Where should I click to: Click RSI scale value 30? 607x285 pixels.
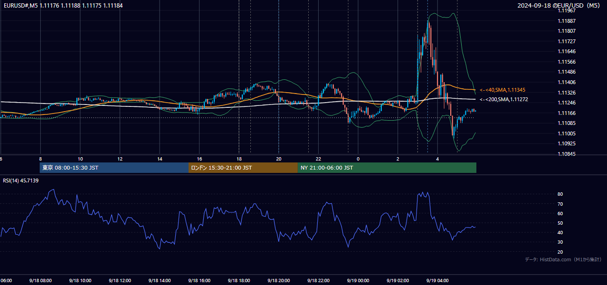click(x=560, y=242)
